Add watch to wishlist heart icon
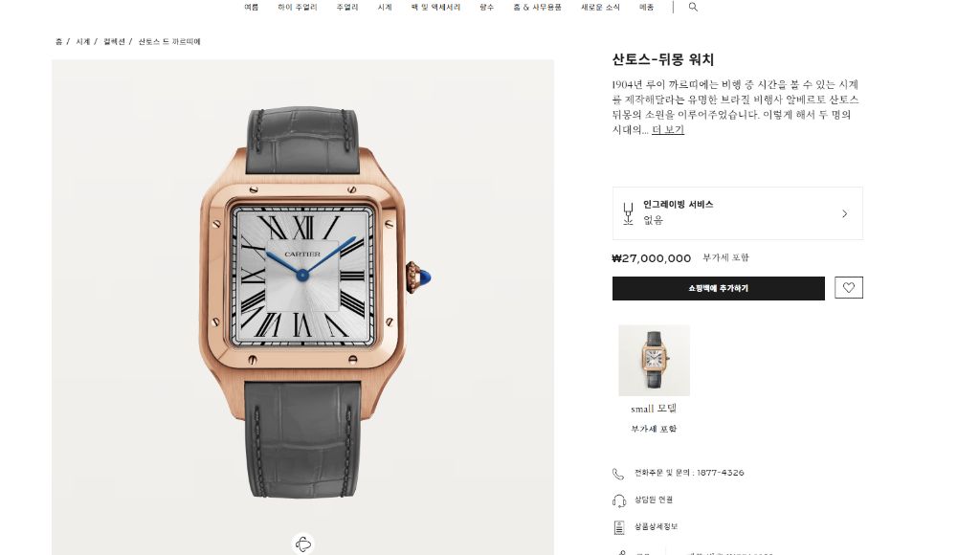The width and height of the screenshot is (980, 555). (x=848, y=287)
